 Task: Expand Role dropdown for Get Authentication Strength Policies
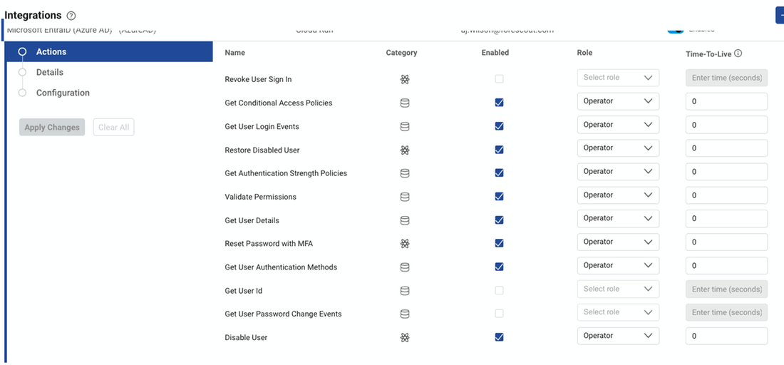tap(618, 172)
